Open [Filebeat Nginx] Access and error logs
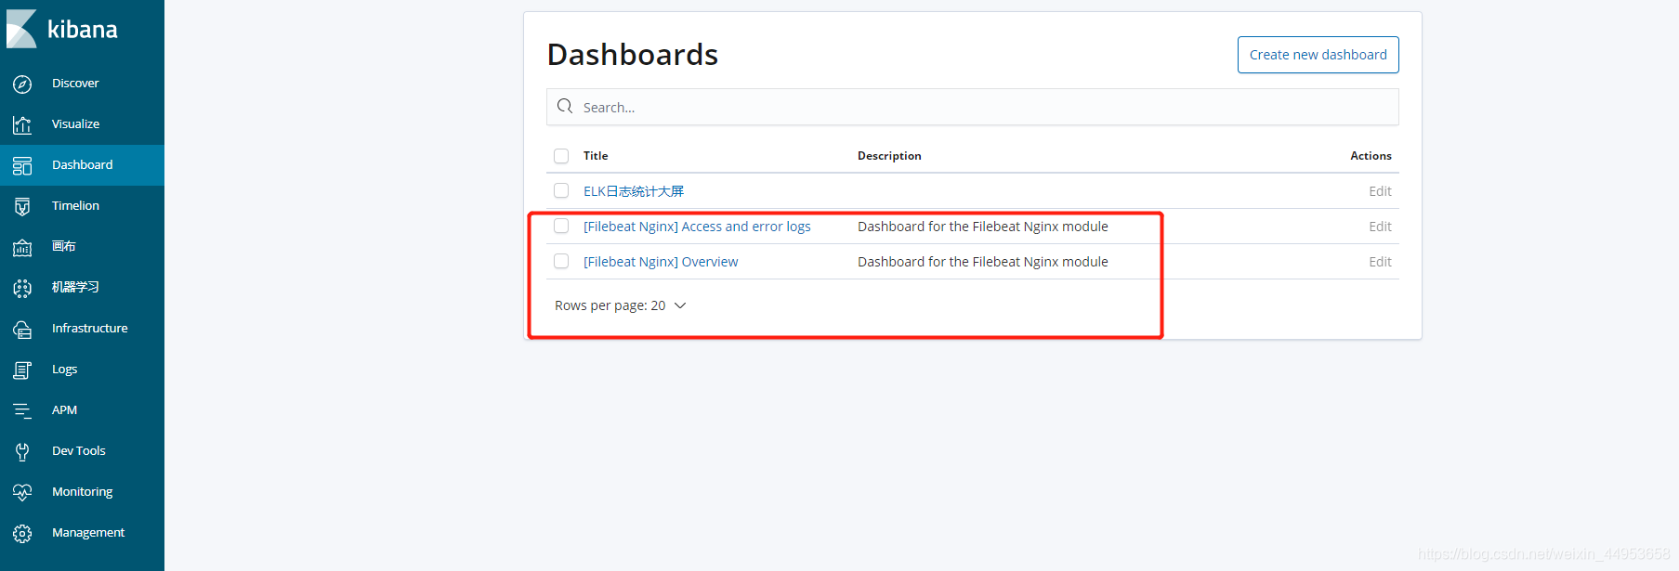 pos(697,227)
